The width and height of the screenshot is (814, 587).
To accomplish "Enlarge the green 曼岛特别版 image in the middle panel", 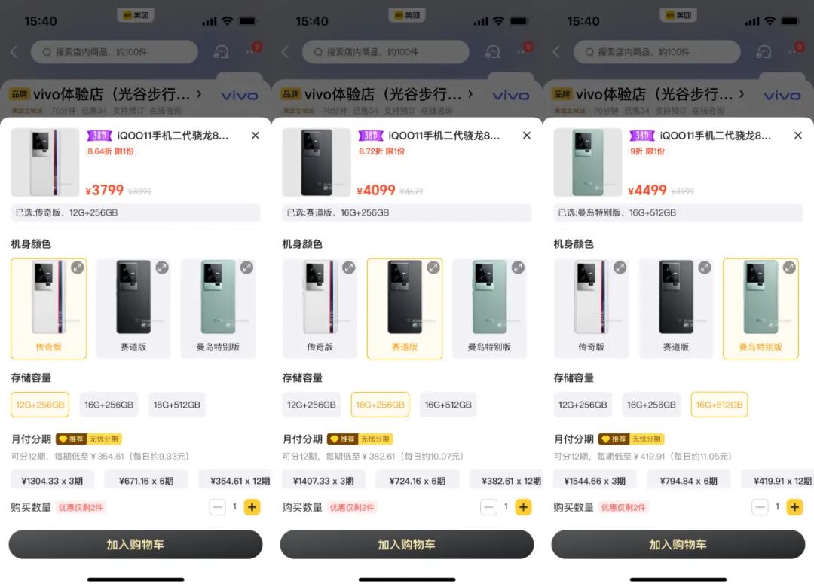I will point(518,268).
